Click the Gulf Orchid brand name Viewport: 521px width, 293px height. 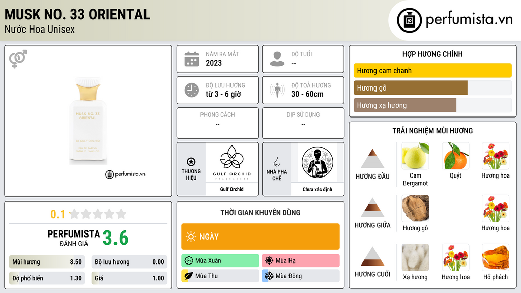tap(232, 189)
